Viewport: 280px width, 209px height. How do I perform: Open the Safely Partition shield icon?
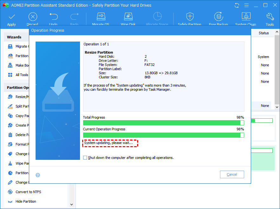pyautogui.click(x=190, y=16)
